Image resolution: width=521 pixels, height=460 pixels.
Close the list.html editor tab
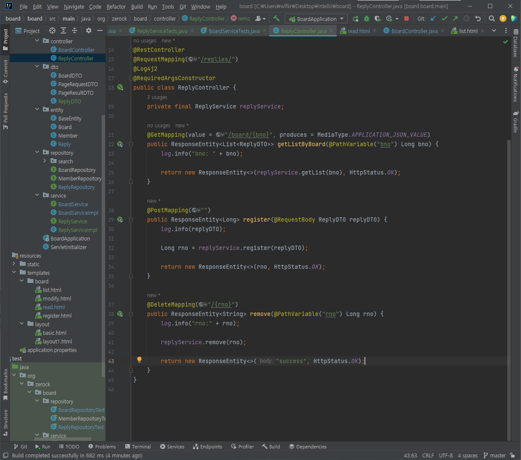(x=482, y=31)
